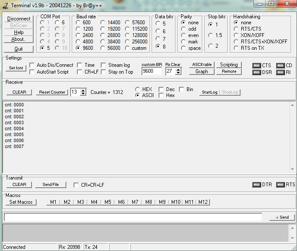
Task: Click the transmit text input field
Action: (x=133, y=217)
